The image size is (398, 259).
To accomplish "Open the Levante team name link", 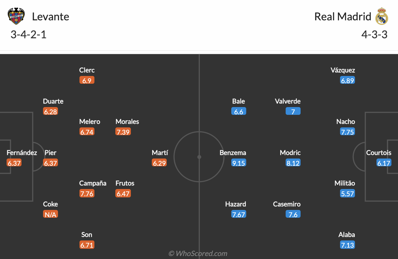I will pos(50,16).
